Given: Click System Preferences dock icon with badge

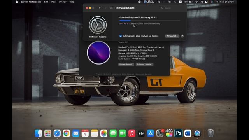Looking at the screenshot, I should tap(160, 133).
